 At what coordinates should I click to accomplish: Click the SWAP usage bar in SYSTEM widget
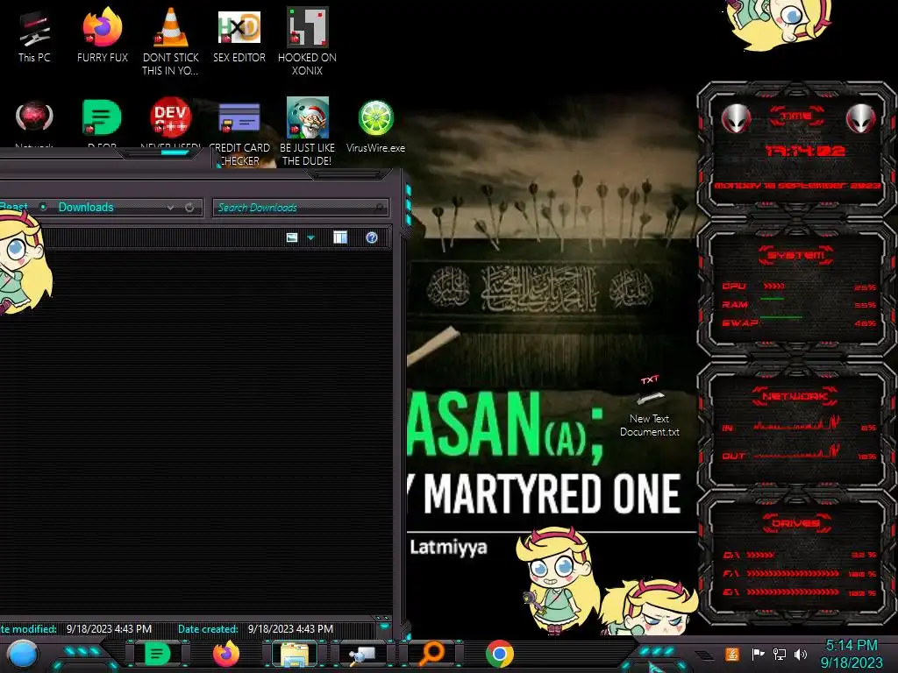(x=781, y=316)
